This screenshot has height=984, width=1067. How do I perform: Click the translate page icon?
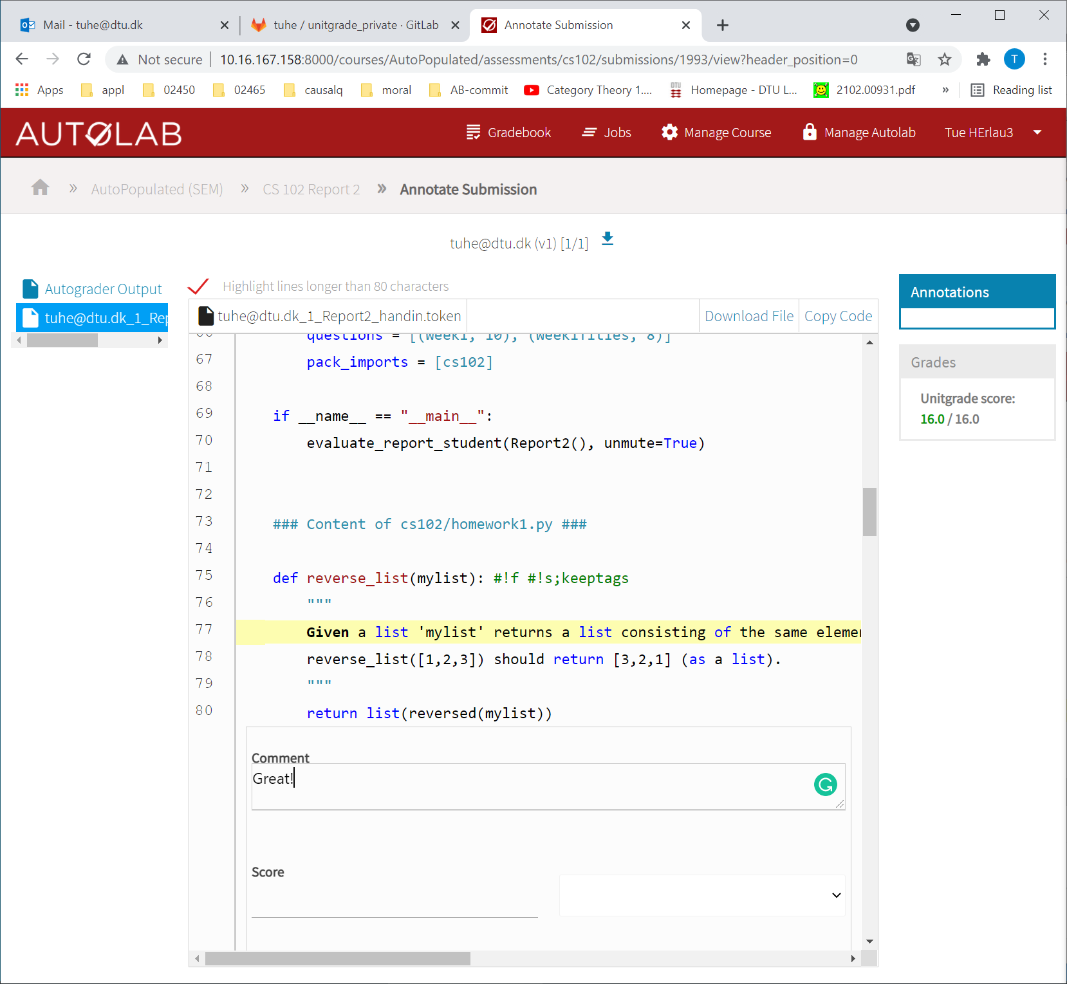pos(913,60)
